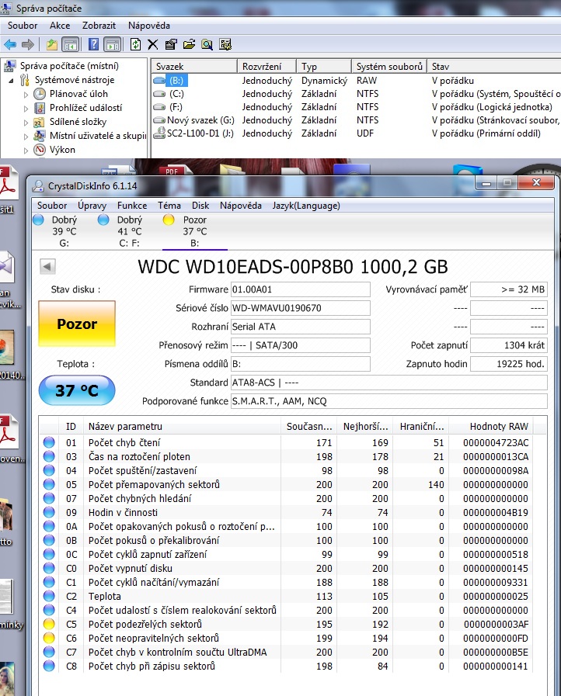
Task: Select the G: disk blue status orb
Action: tap(38, 220)
